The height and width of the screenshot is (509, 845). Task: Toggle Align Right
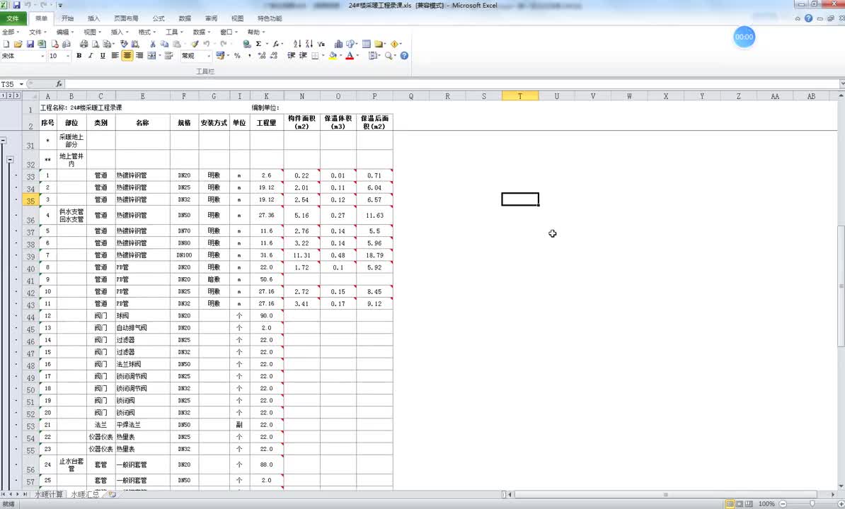(139, 56)
